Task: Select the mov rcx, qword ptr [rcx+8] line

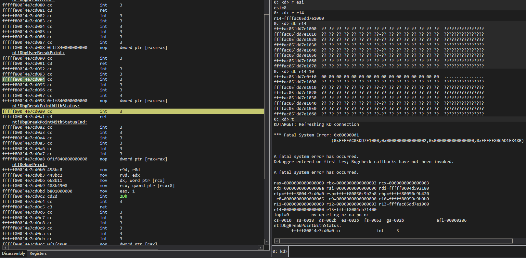Action: [133, 186]
